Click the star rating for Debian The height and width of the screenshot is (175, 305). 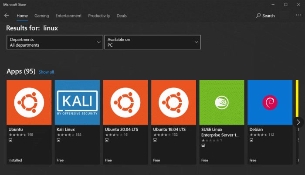click(258, 135)
